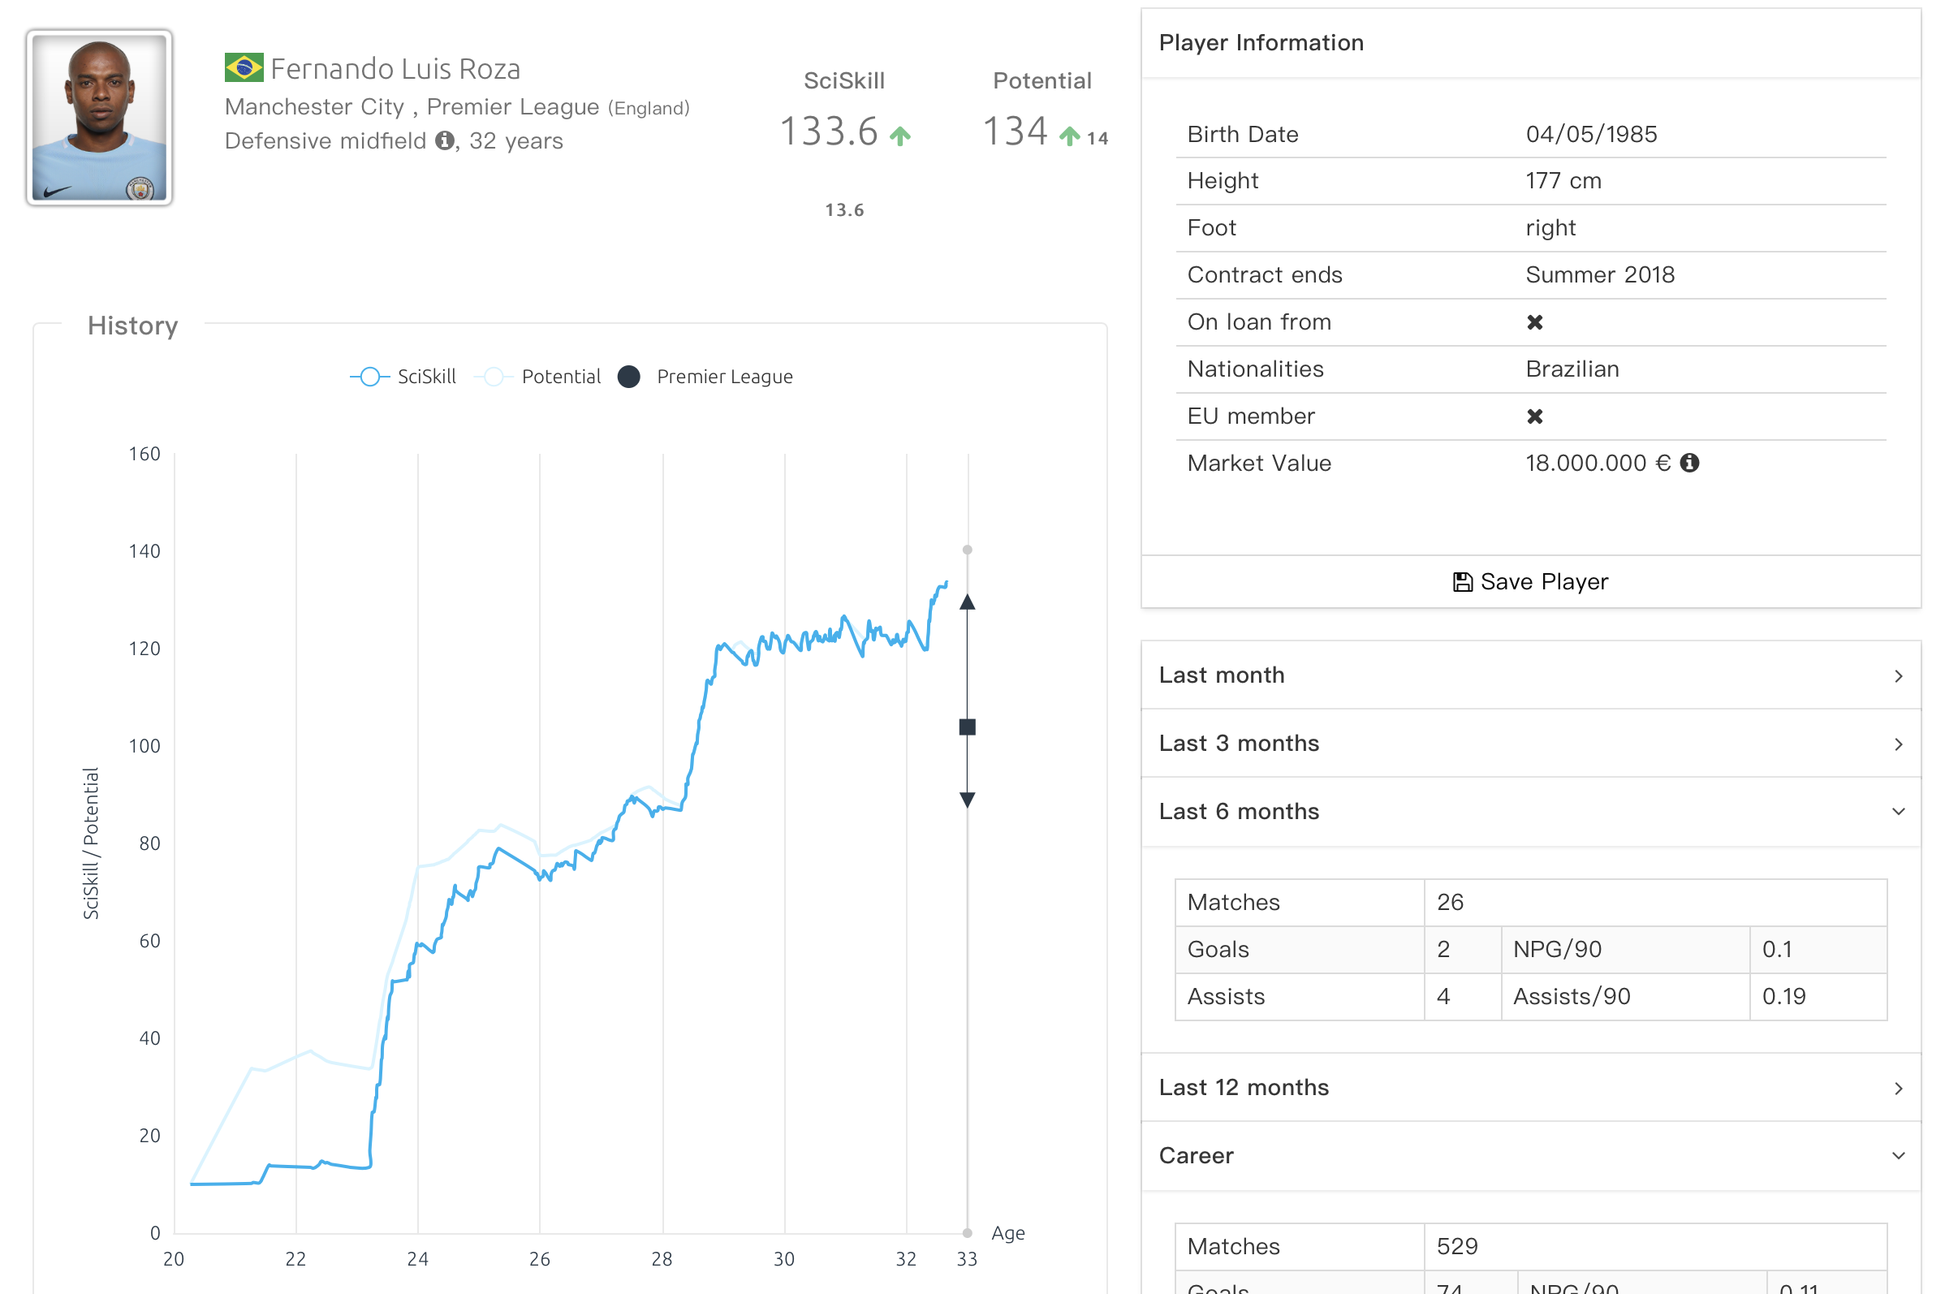This screenshot has width=1945, height=1294.
Task: Click the upward triangle marker on chart range bar
Action: (x=967, y=602)
